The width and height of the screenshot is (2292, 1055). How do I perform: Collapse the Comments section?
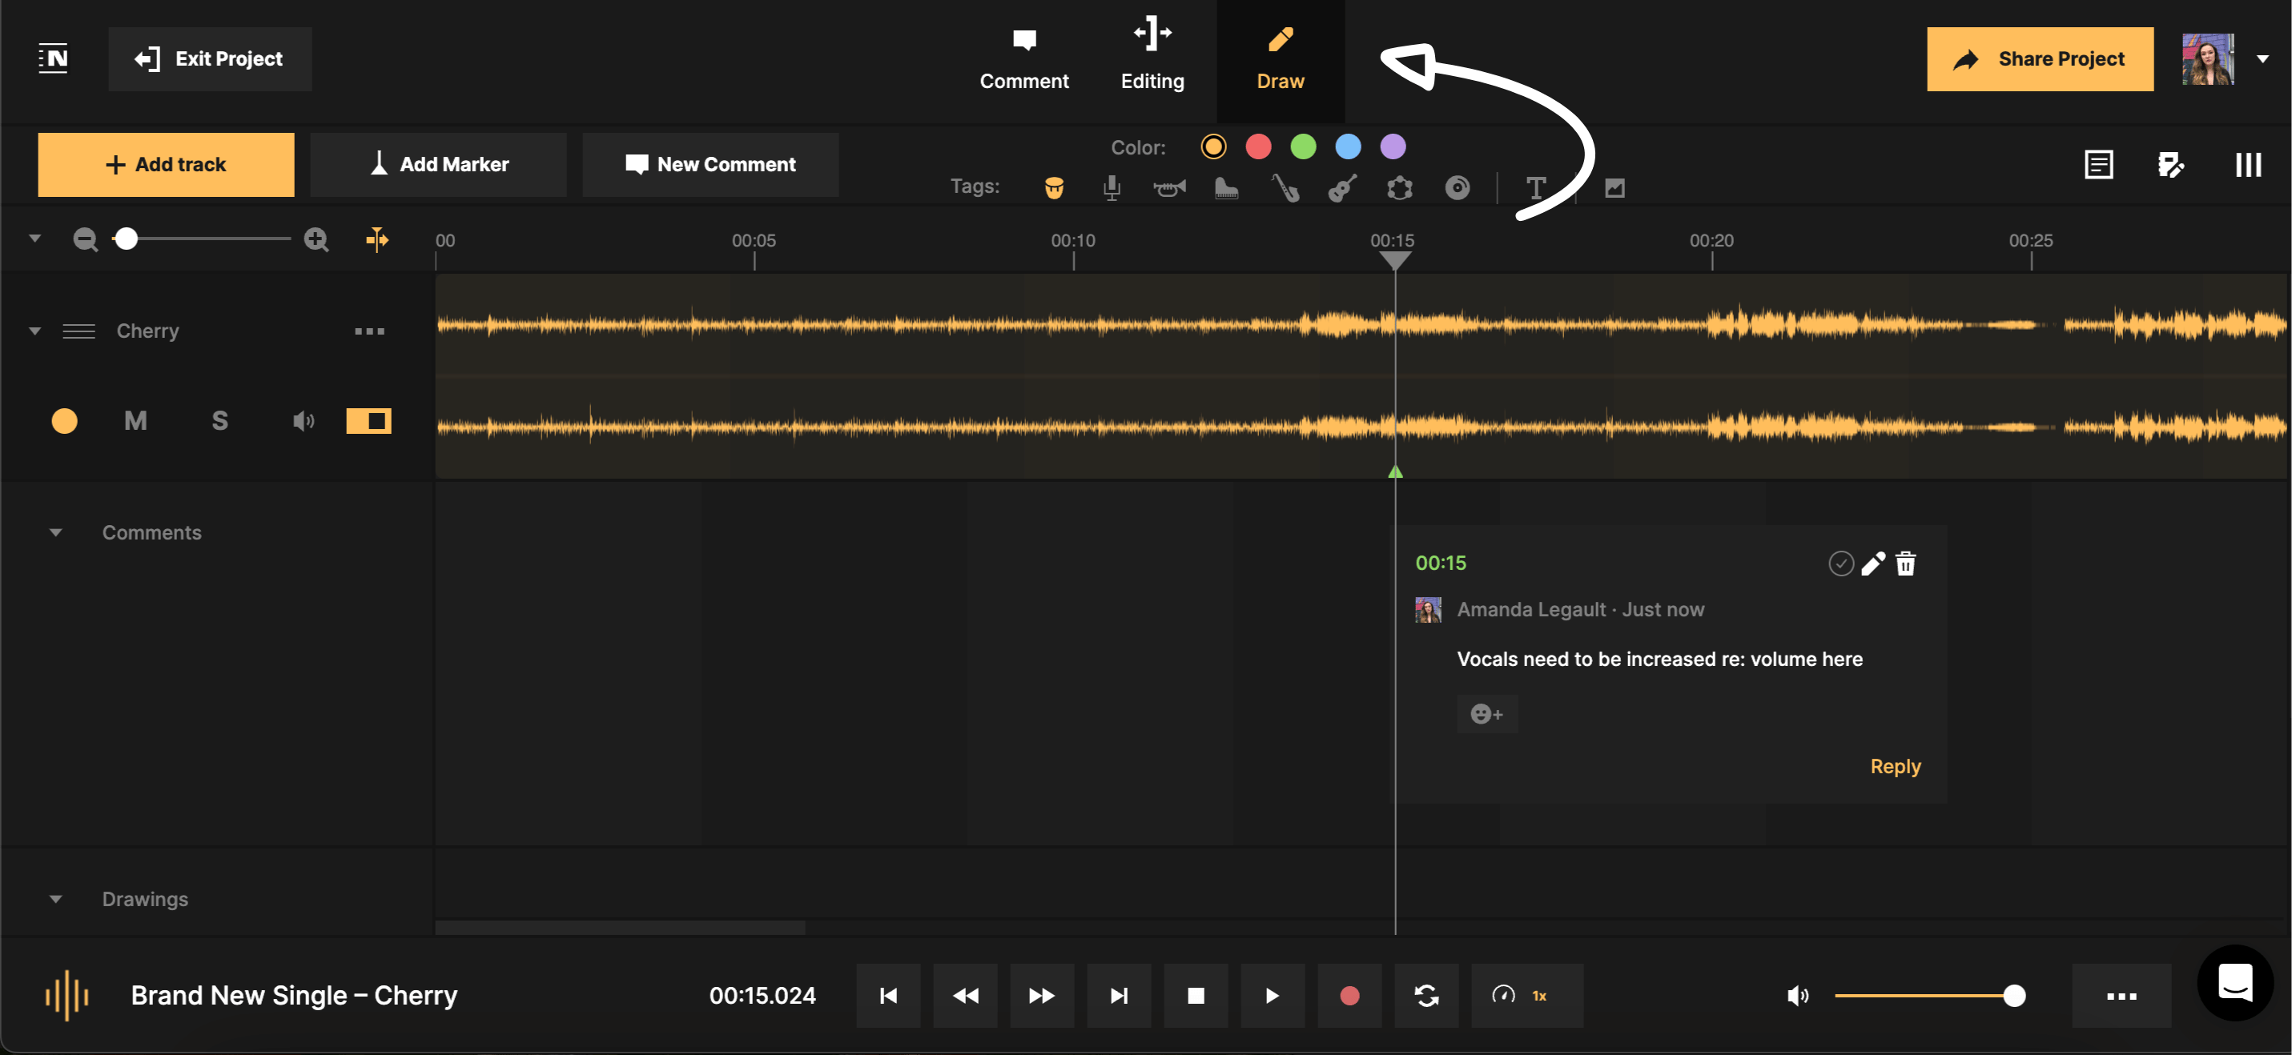56,532
